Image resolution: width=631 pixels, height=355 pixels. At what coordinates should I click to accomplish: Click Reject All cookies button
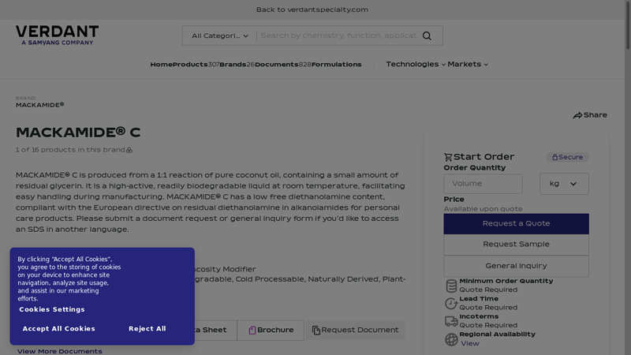pyautogui.click(x=147, y=329)
